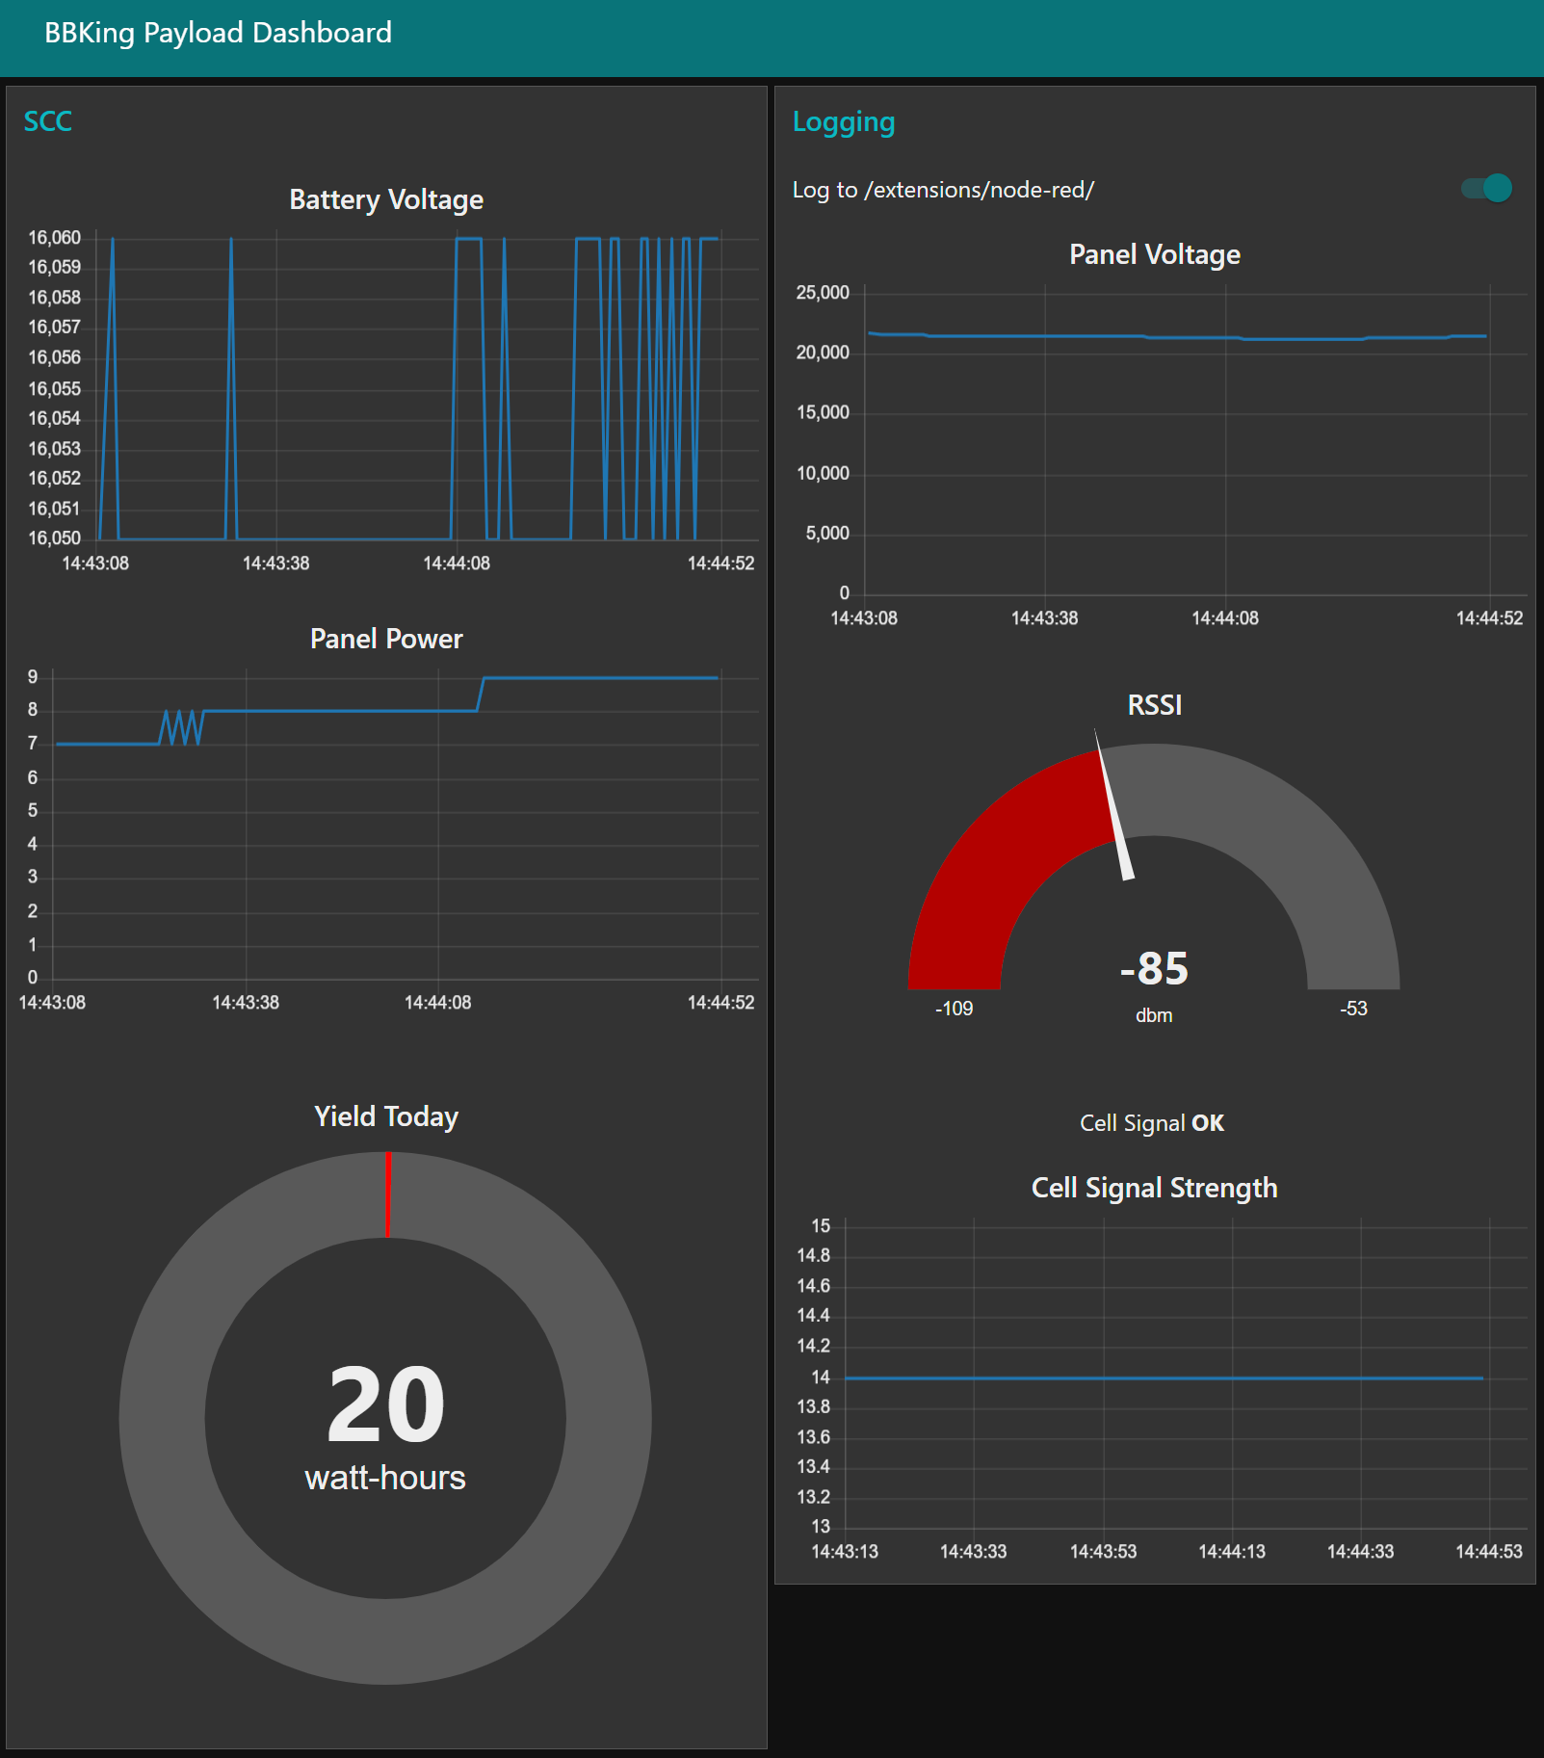Click the step line in Panel Power chart
1544x1758 pixels.
[x=337, y=711]
